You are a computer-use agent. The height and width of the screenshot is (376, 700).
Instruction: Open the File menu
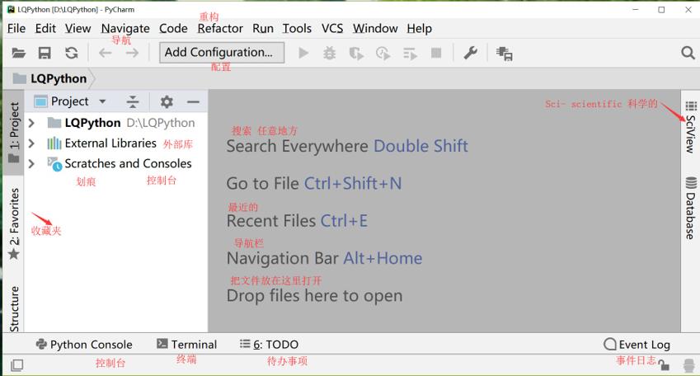16,29
